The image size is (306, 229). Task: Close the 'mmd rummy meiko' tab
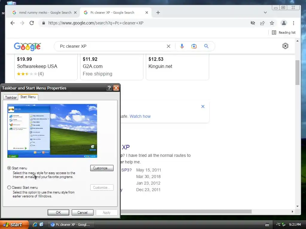(75, 13)
